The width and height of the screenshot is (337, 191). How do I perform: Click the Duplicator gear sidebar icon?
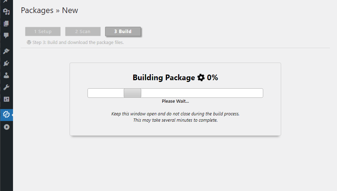coord(6,114)
